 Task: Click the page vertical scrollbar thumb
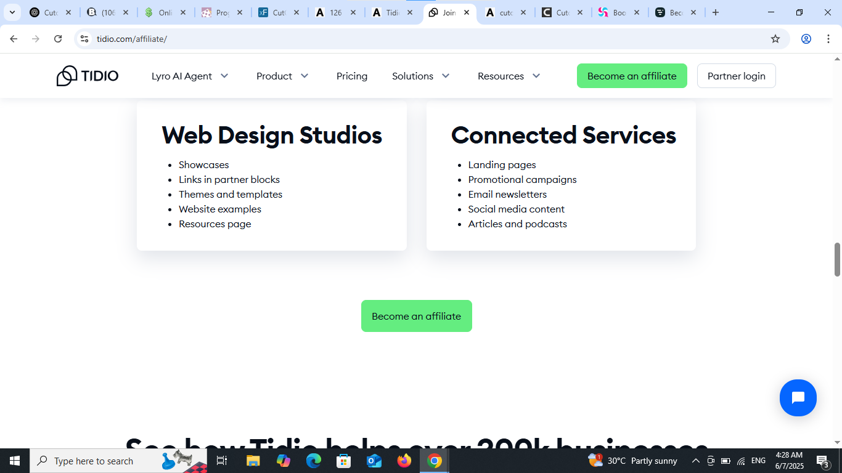(837, 259)
